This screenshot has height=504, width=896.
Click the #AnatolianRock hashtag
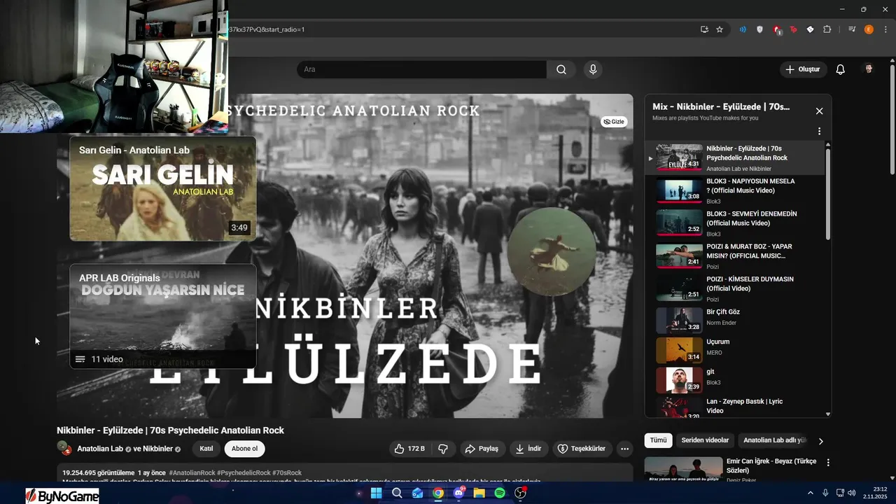coord(192,473)
